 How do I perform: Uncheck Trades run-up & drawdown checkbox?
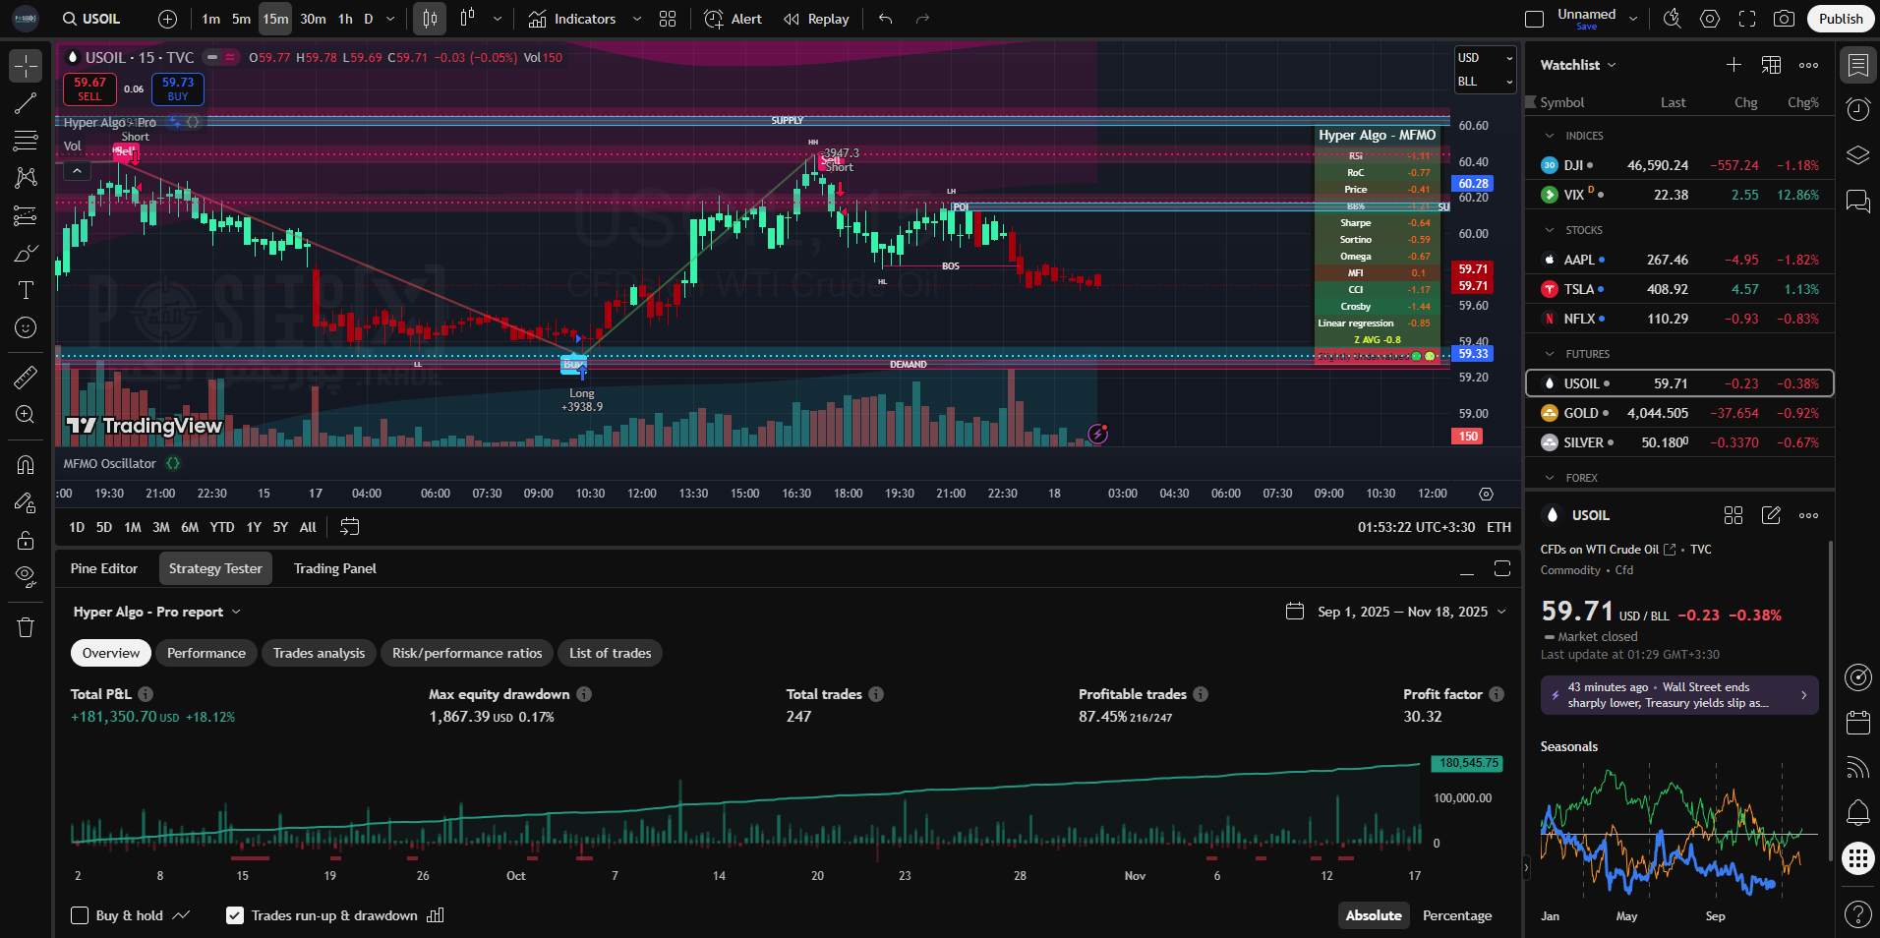tap(235, 915)
